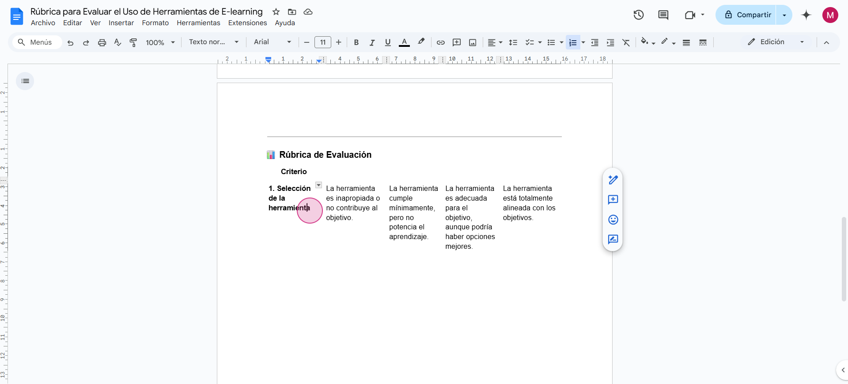
Task: Show the document outline
Action: tap(25, 81)
